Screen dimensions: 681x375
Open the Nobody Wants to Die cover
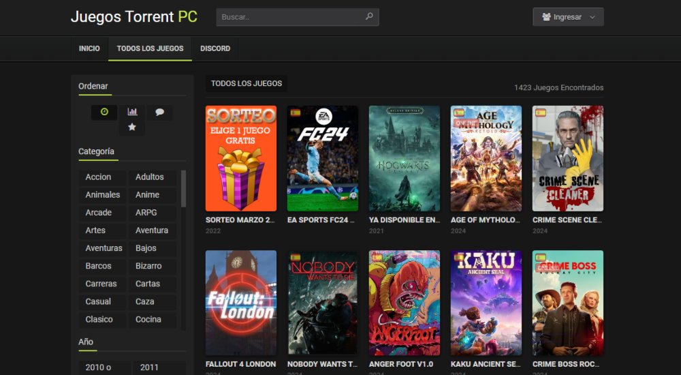(x=323, y=303)
